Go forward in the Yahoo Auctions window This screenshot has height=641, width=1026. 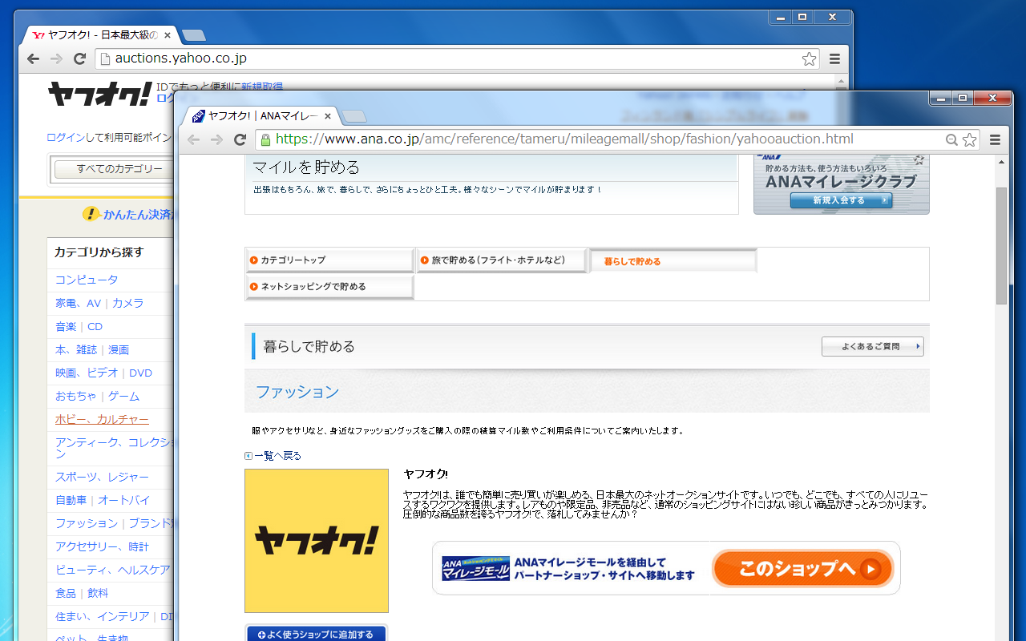(x=56, y=58)
